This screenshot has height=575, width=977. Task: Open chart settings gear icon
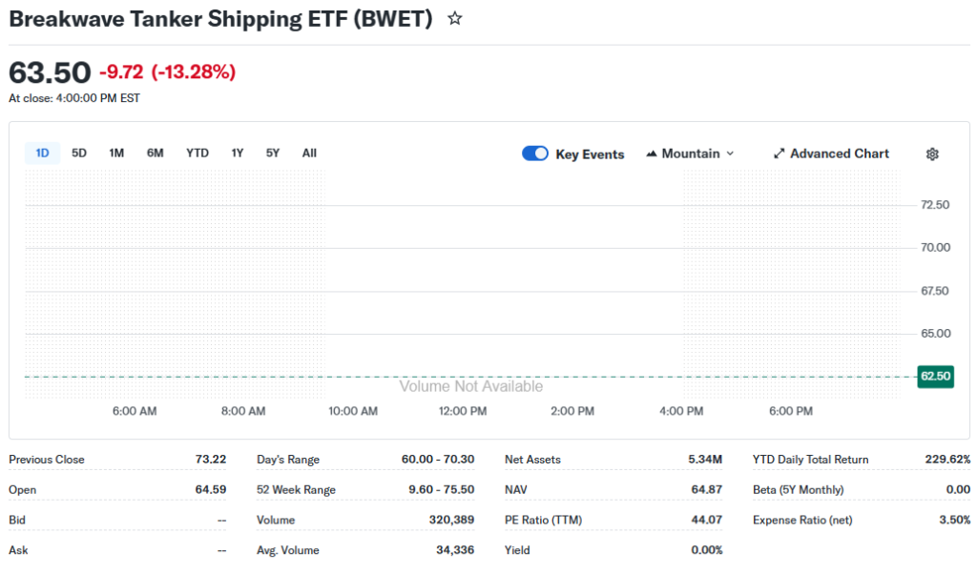pos(932,154)
